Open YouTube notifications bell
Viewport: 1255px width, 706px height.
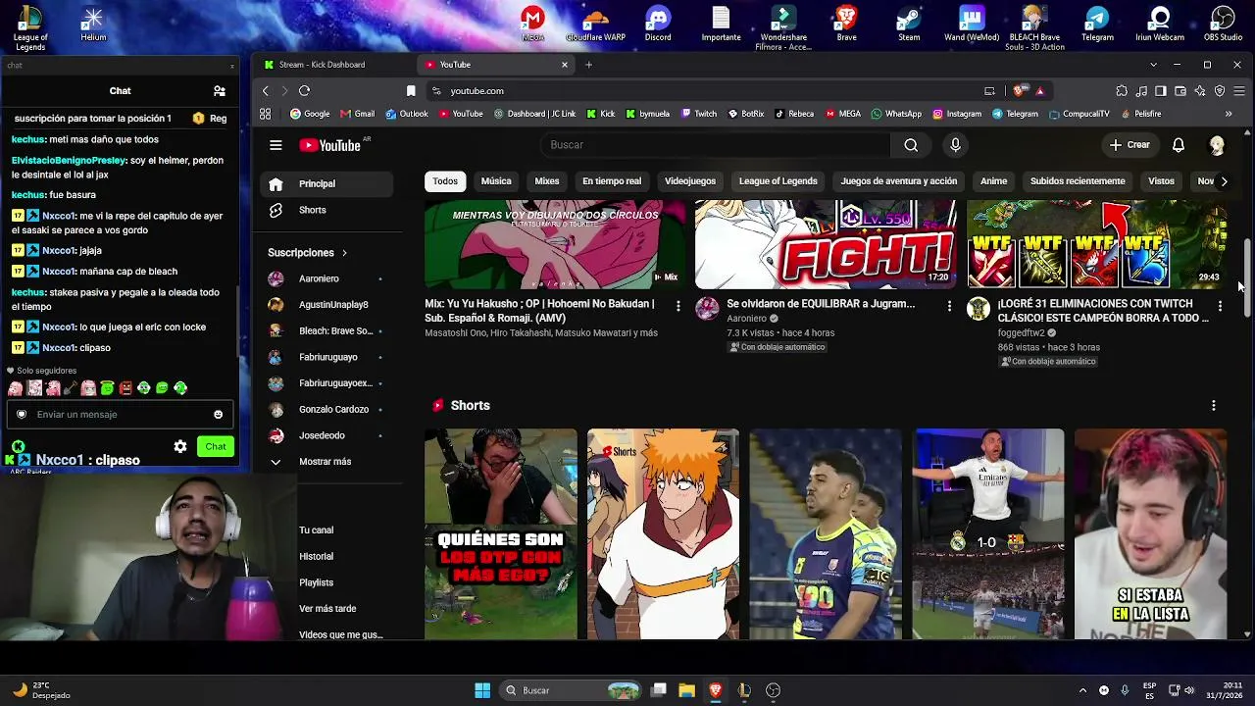pyautogui.click(x=1179, y=145)
